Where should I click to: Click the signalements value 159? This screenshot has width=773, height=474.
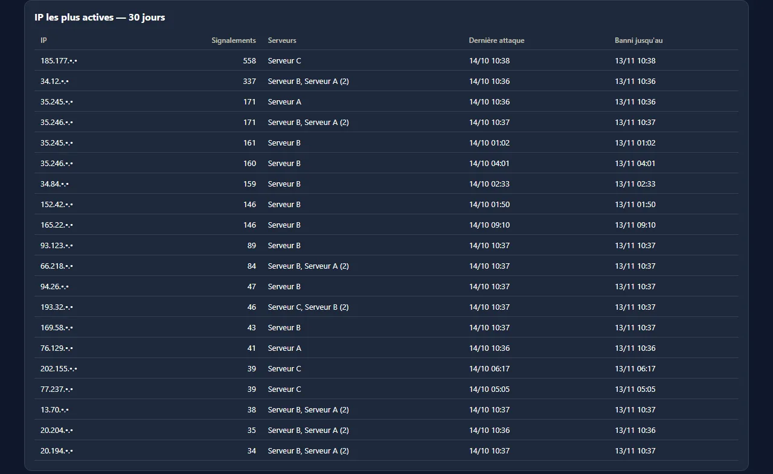(249, 184)
